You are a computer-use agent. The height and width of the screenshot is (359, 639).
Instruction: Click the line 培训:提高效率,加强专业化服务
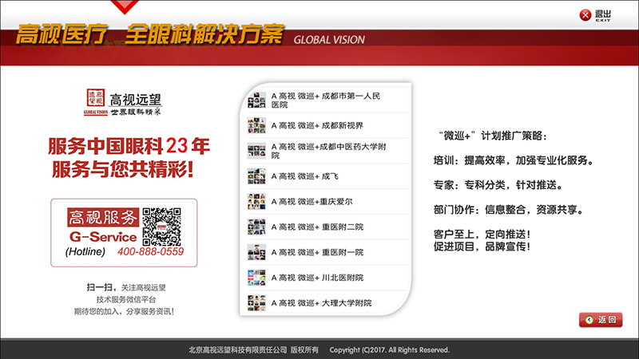tap(514, 160)
